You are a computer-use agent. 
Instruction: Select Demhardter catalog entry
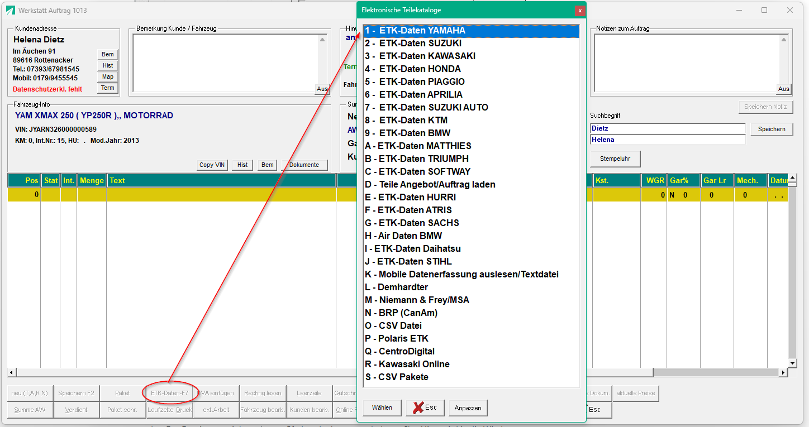click(471, 287)
